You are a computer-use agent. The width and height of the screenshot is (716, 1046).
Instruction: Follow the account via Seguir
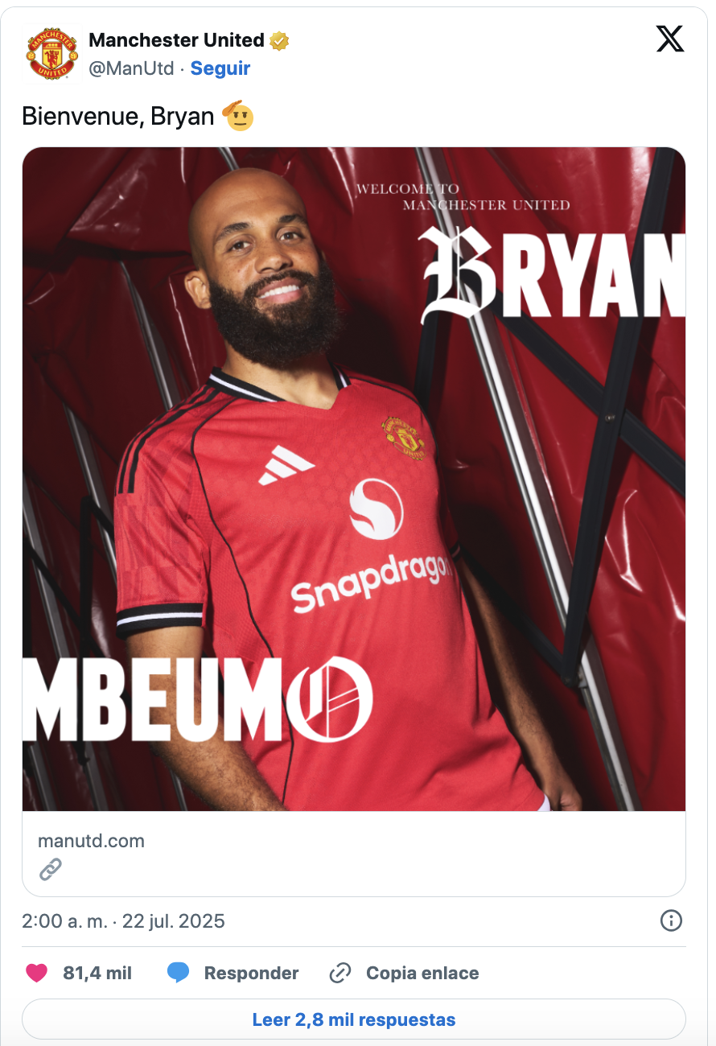click(x=220, y=68)
